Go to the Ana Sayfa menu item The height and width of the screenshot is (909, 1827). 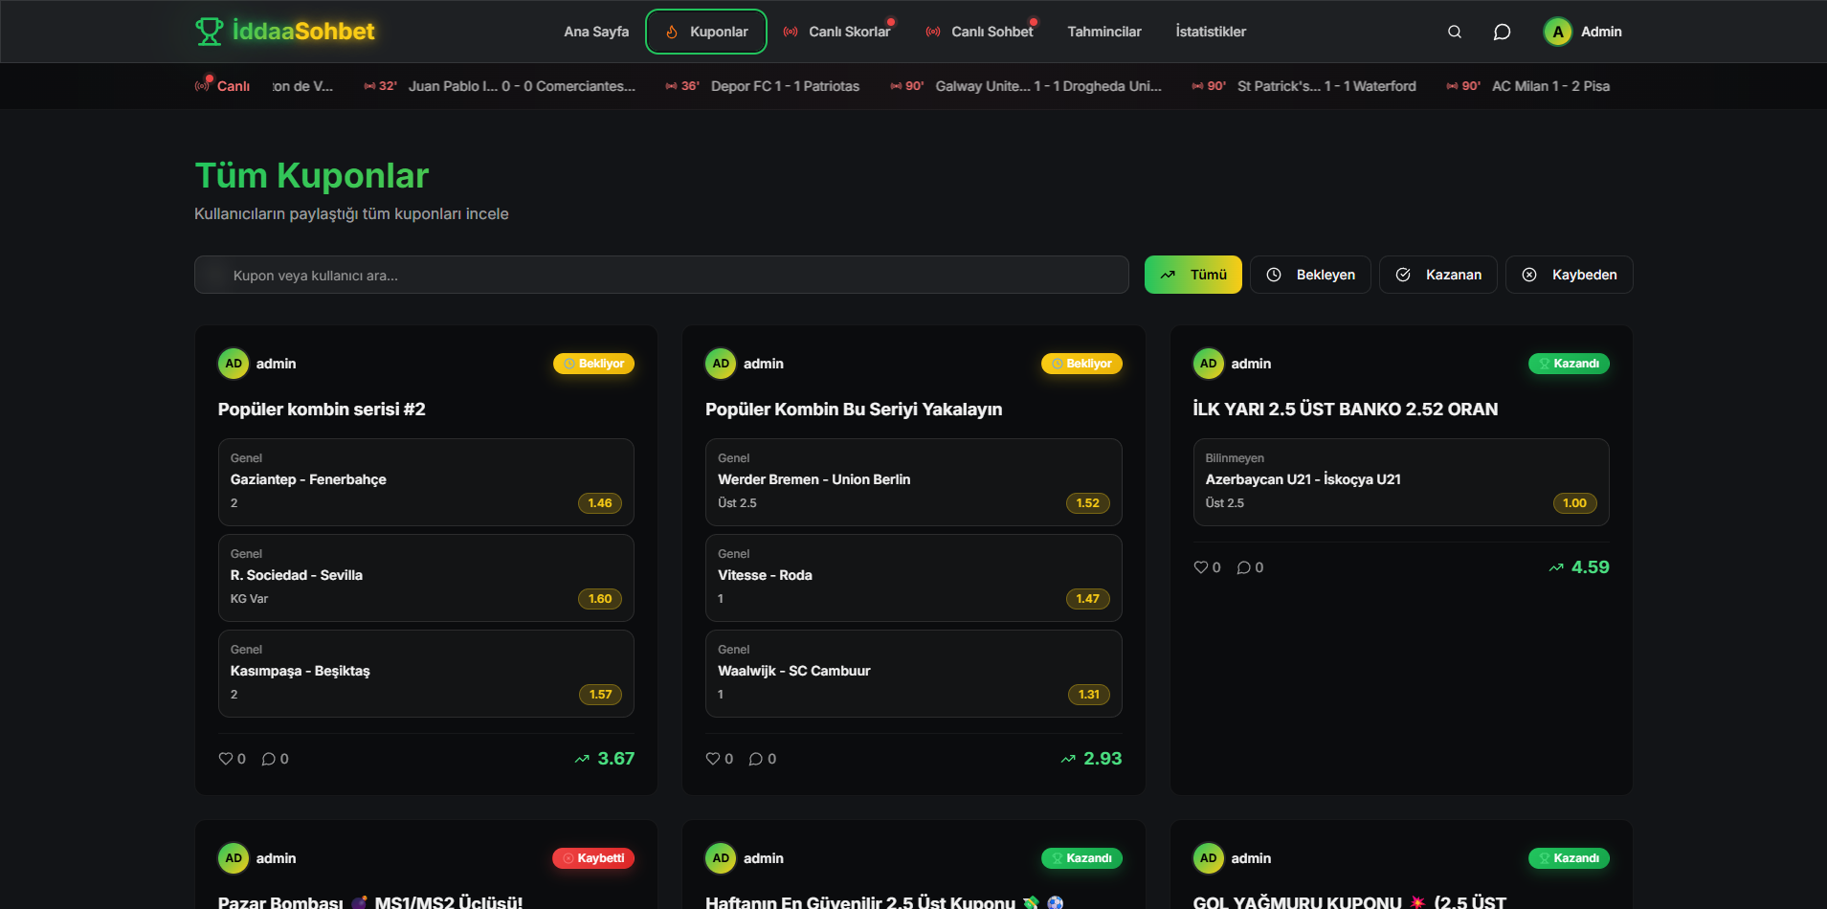pos(596,32)
